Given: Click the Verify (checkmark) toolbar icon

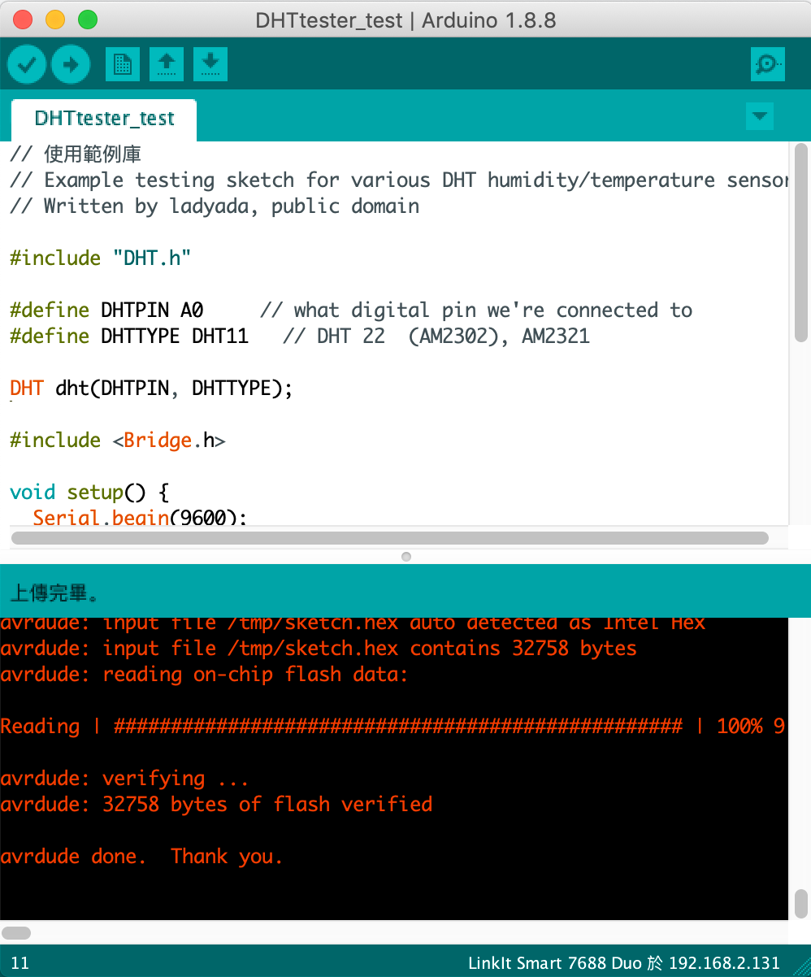Looking at the screenshot, I should point(26,63).
